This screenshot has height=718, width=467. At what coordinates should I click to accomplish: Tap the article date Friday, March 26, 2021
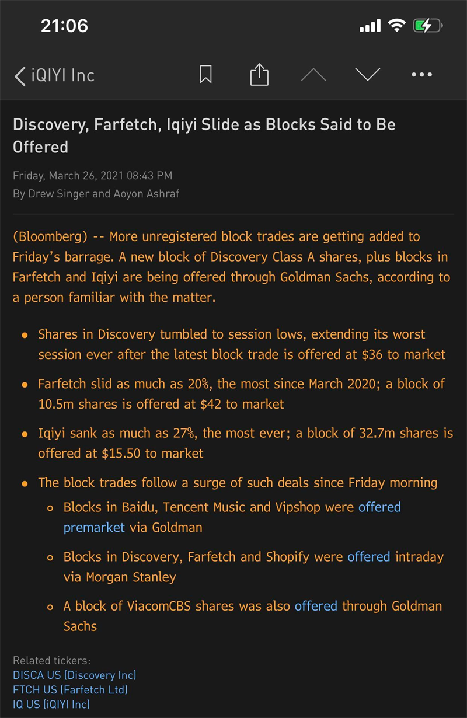(92, 176)
